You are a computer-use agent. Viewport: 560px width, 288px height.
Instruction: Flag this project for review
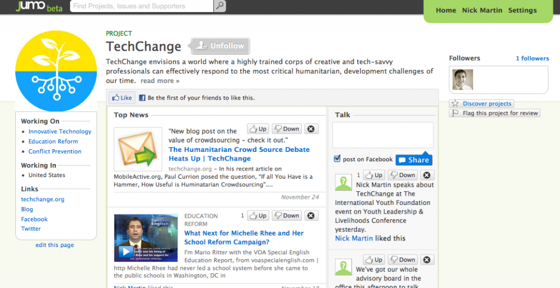pyautogui.click(x=494, y=113)
